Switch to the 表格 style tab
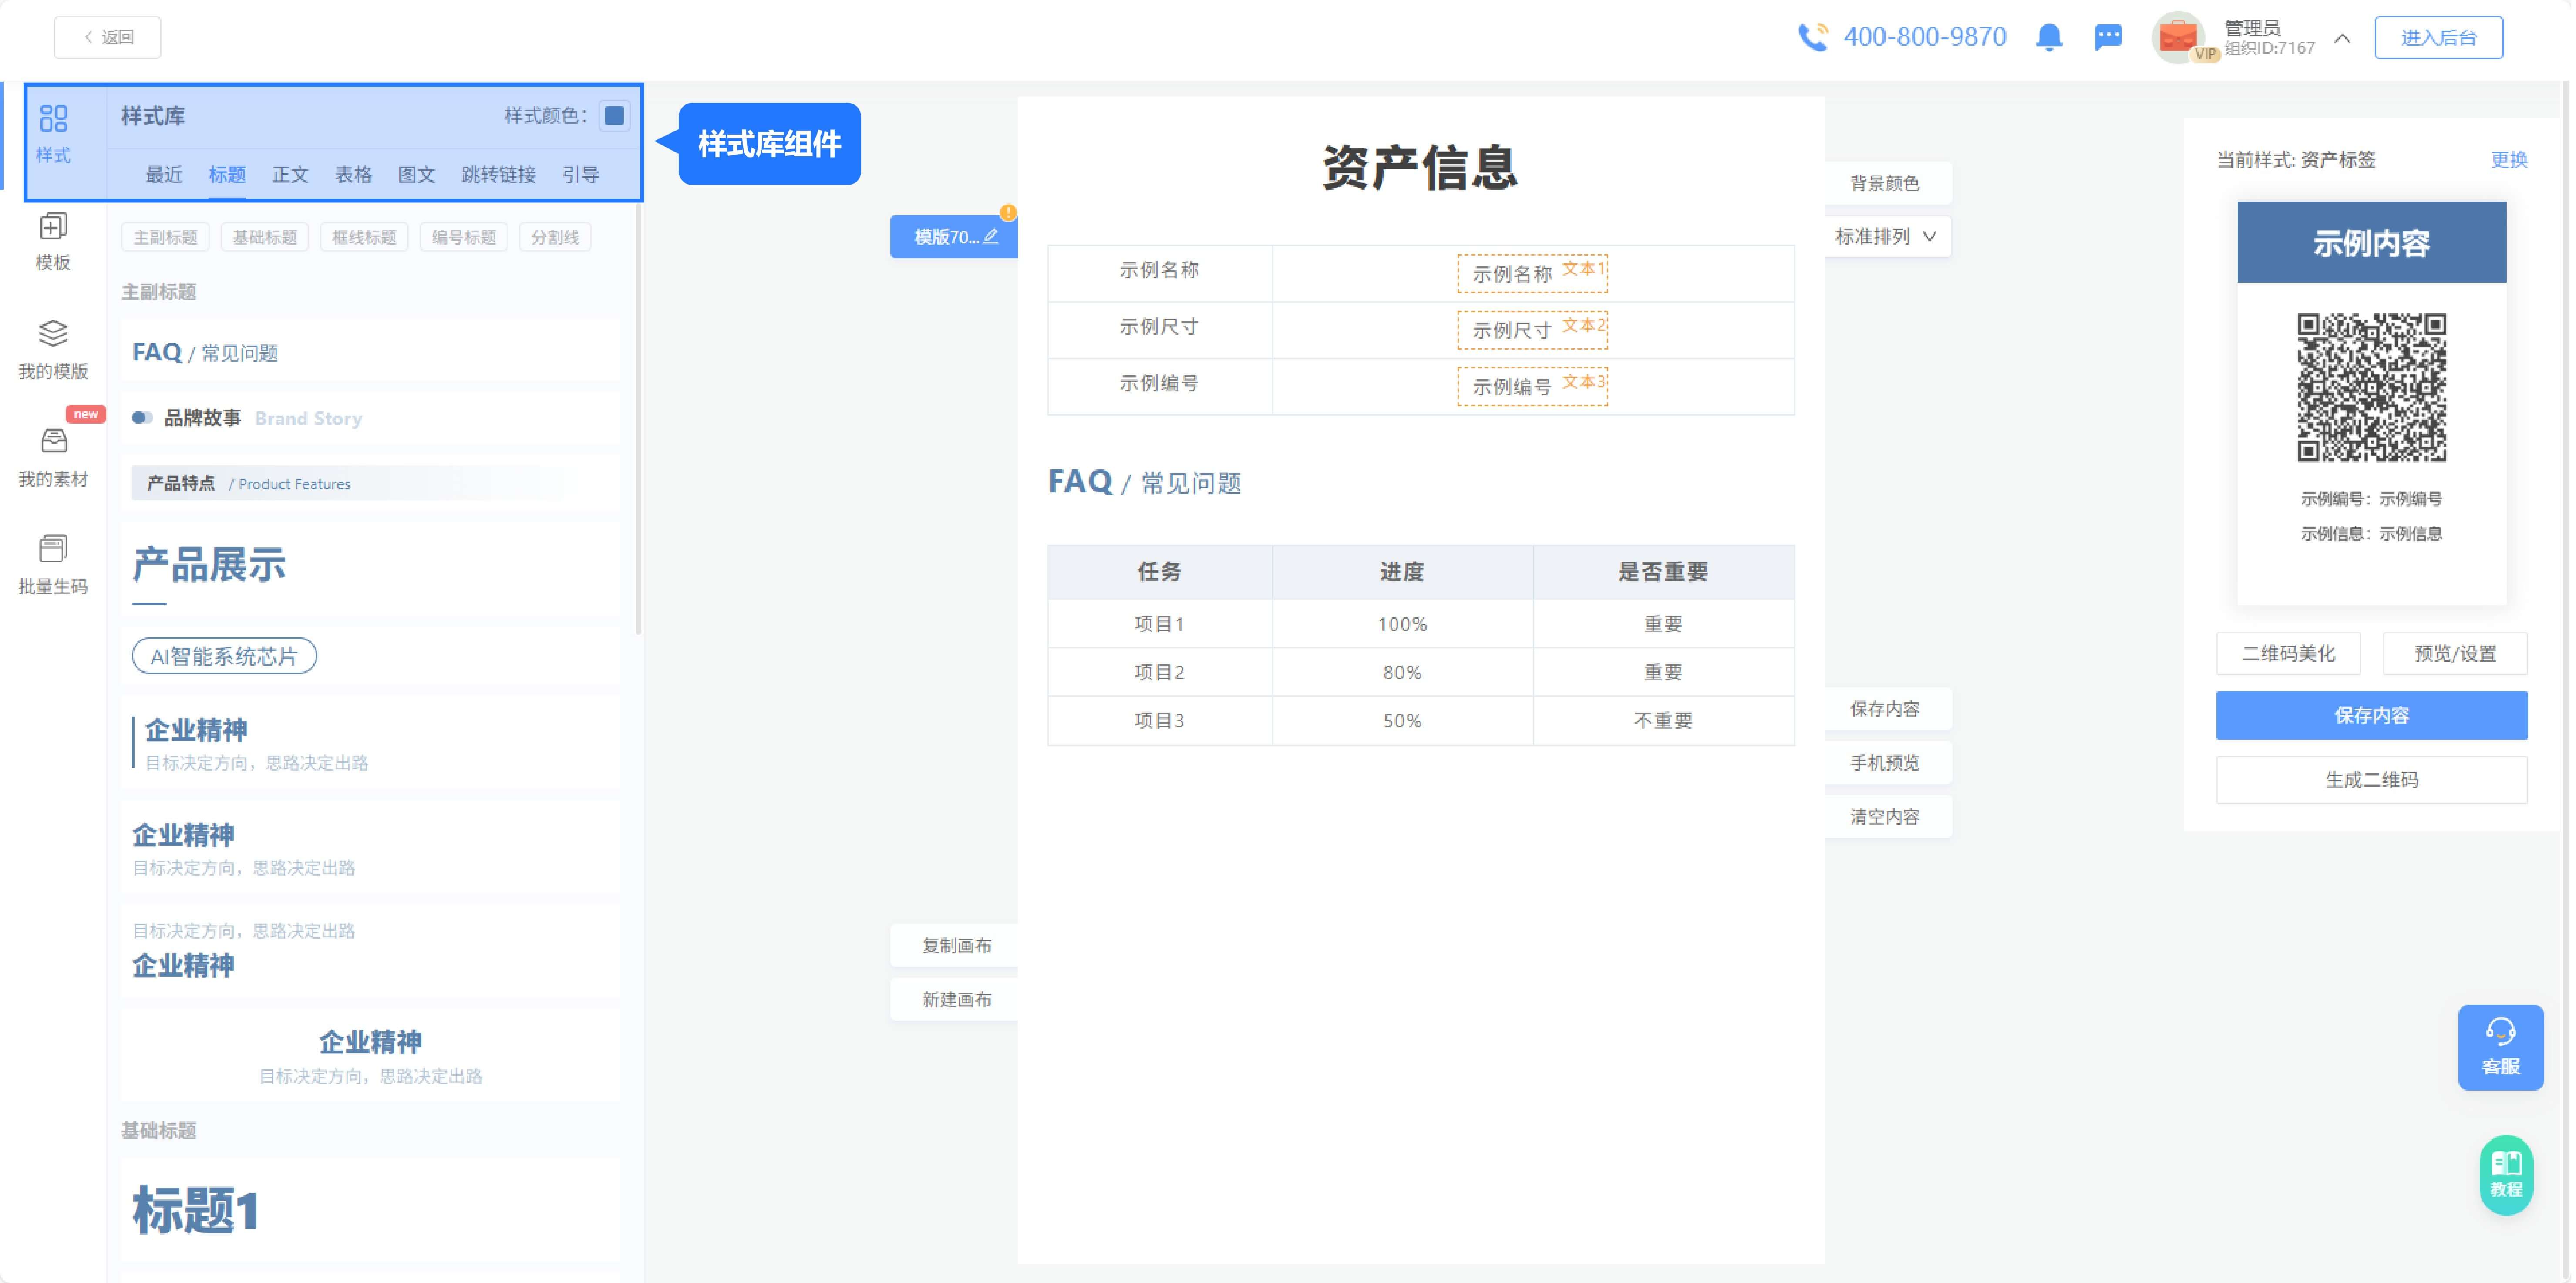 [352, 174]
